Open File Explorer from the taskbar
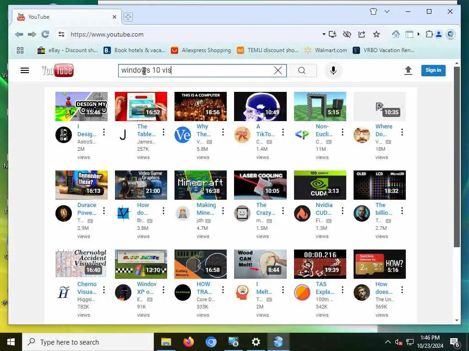The height and width of the screenshot is (351, 469). (166, 342)
